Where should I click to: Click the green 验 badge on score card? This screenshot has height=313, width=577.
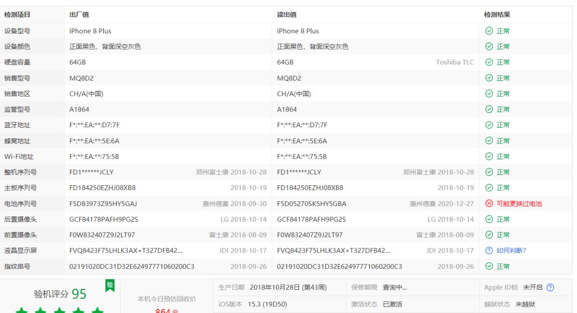110,285
